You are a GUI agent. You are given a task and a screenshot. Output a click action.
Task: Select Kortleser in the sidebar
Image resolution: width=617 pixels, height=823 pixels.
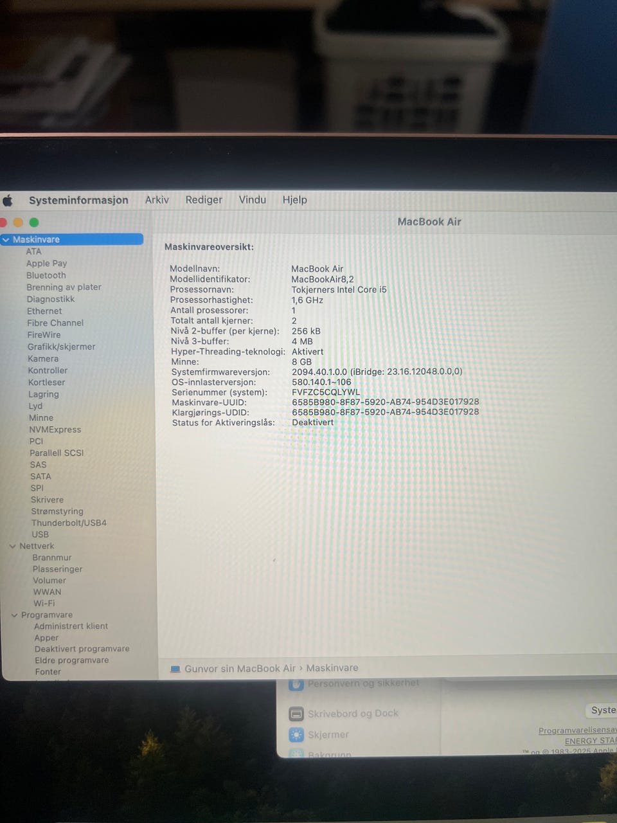pyautogui.click(x=46, y=383)
